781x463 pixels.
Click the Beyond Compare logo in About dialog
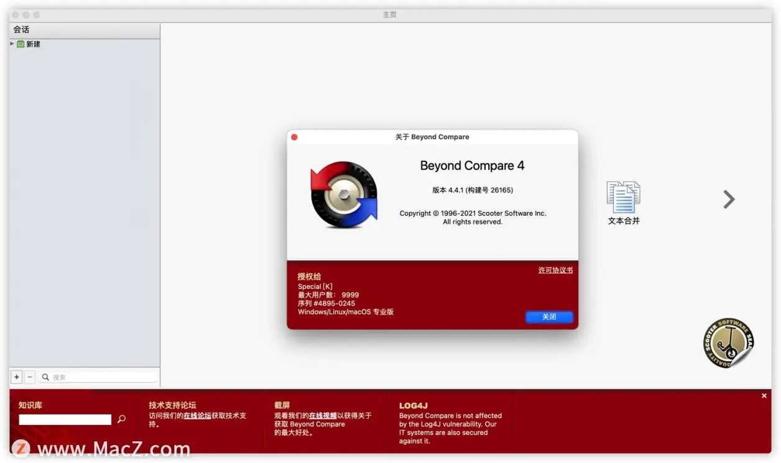344,195
